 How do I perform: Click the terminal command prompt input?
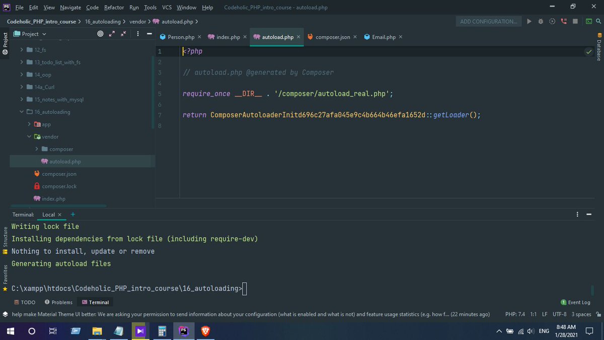pos(245,289)
